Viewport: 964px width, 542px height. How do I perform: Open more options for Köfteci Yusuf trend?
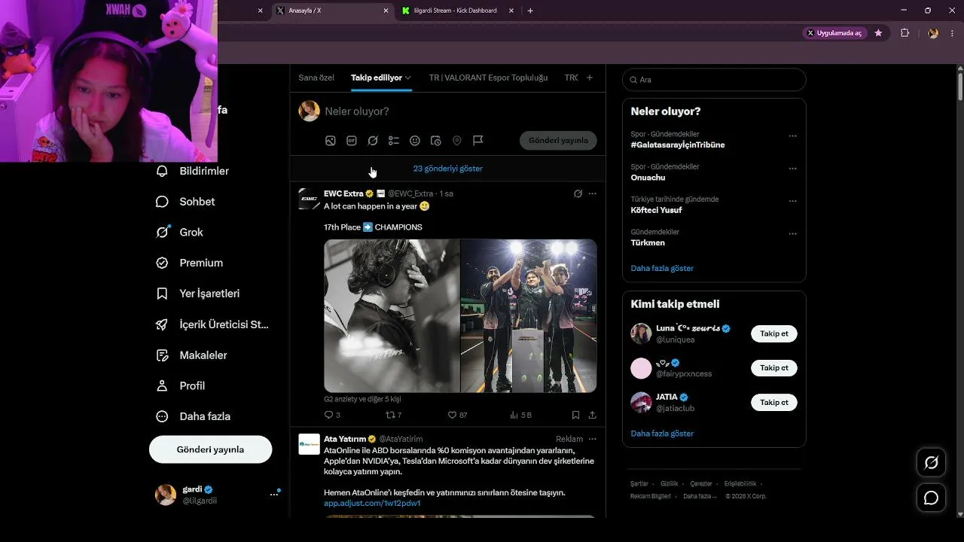(792, 202)
